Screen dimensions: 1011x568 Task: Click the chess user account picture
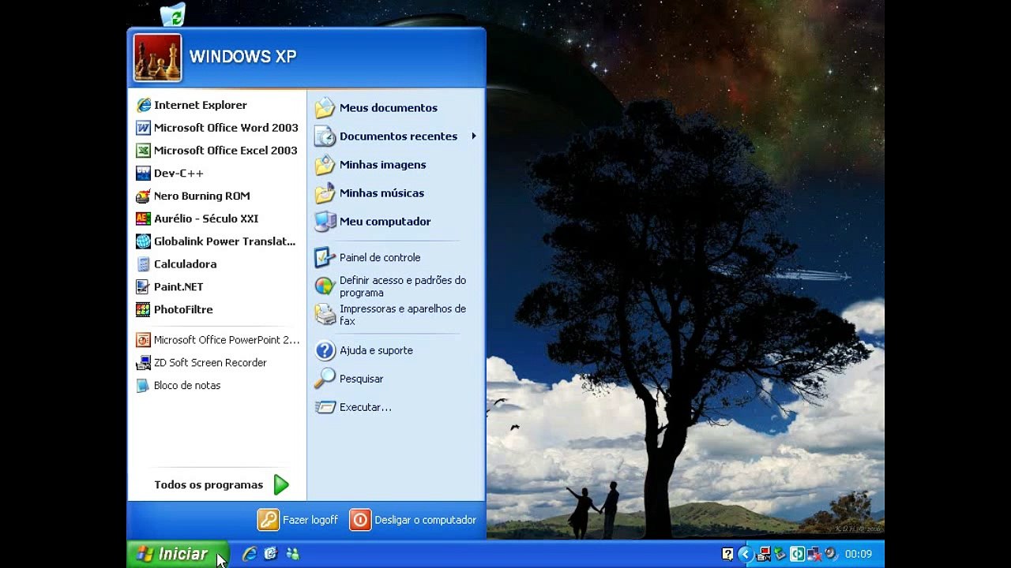(x=158, y=58)
